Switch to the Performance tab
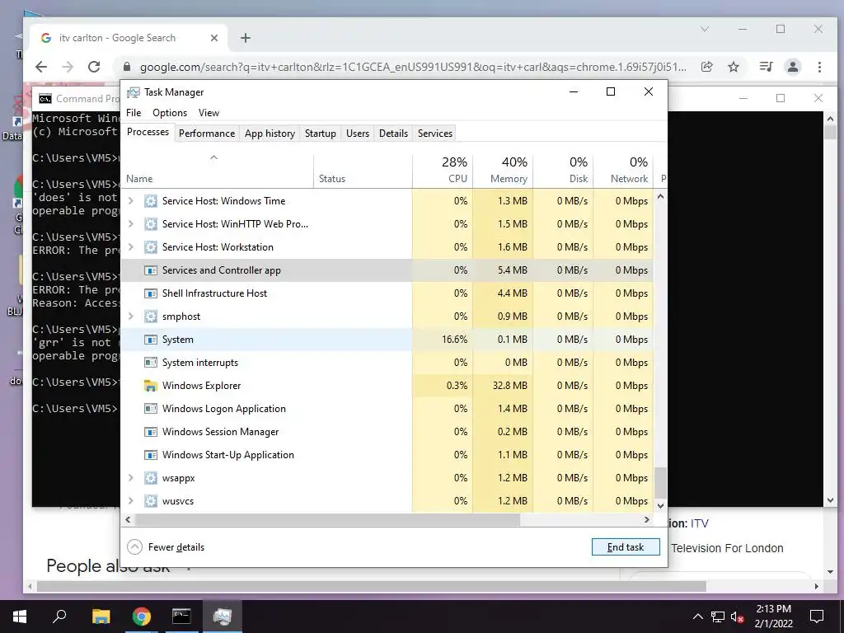 (207, 134)
